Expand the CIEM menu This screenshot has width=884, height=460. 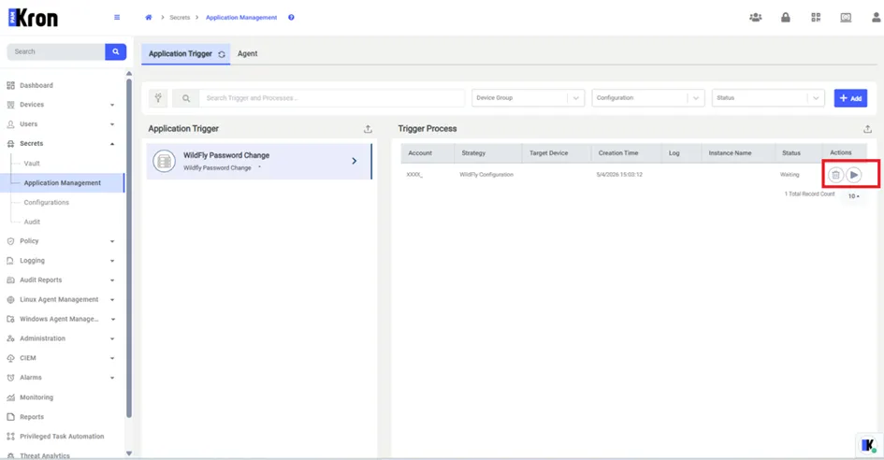click(x=62, y=358)
